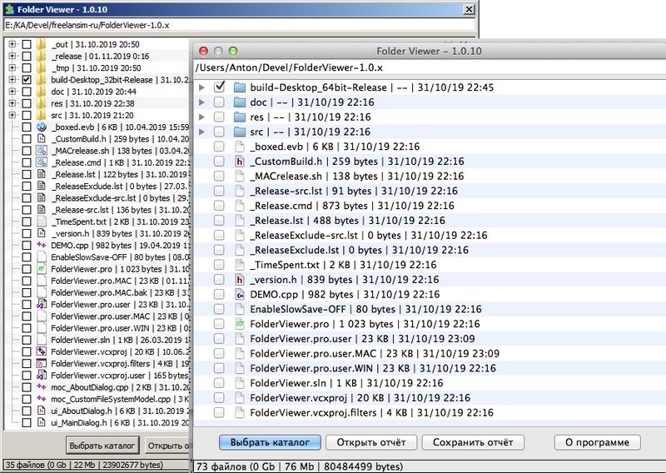Click Выбрать каталог in the Windows window
Viewport: 666px width, 473px height.
pyautogui.click(x=102, y=446)
